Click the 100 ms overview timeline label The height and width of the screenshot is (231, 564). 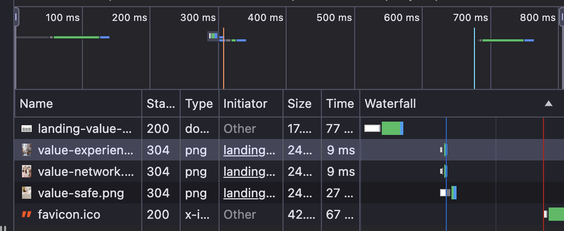pos(62,17)
